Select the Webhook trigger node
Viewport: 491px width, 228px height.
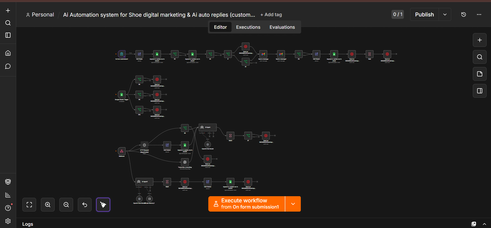[x=122, y=151]
